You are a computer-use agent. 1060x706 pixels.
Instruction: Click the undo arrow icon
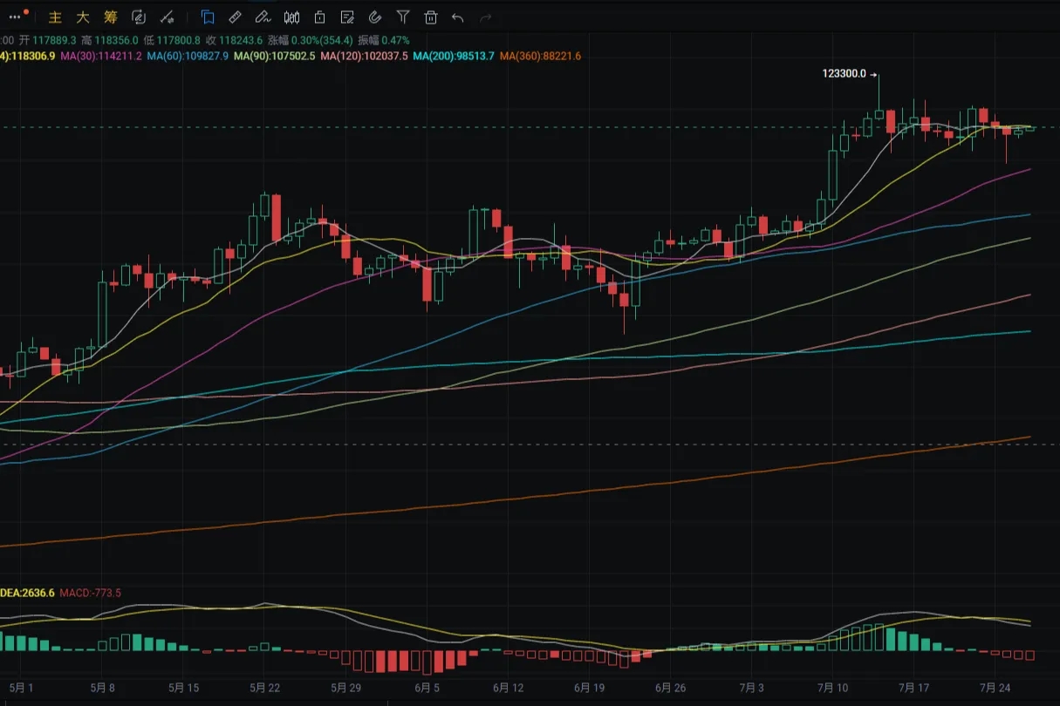pyautogui.click(x=458, y=17)
